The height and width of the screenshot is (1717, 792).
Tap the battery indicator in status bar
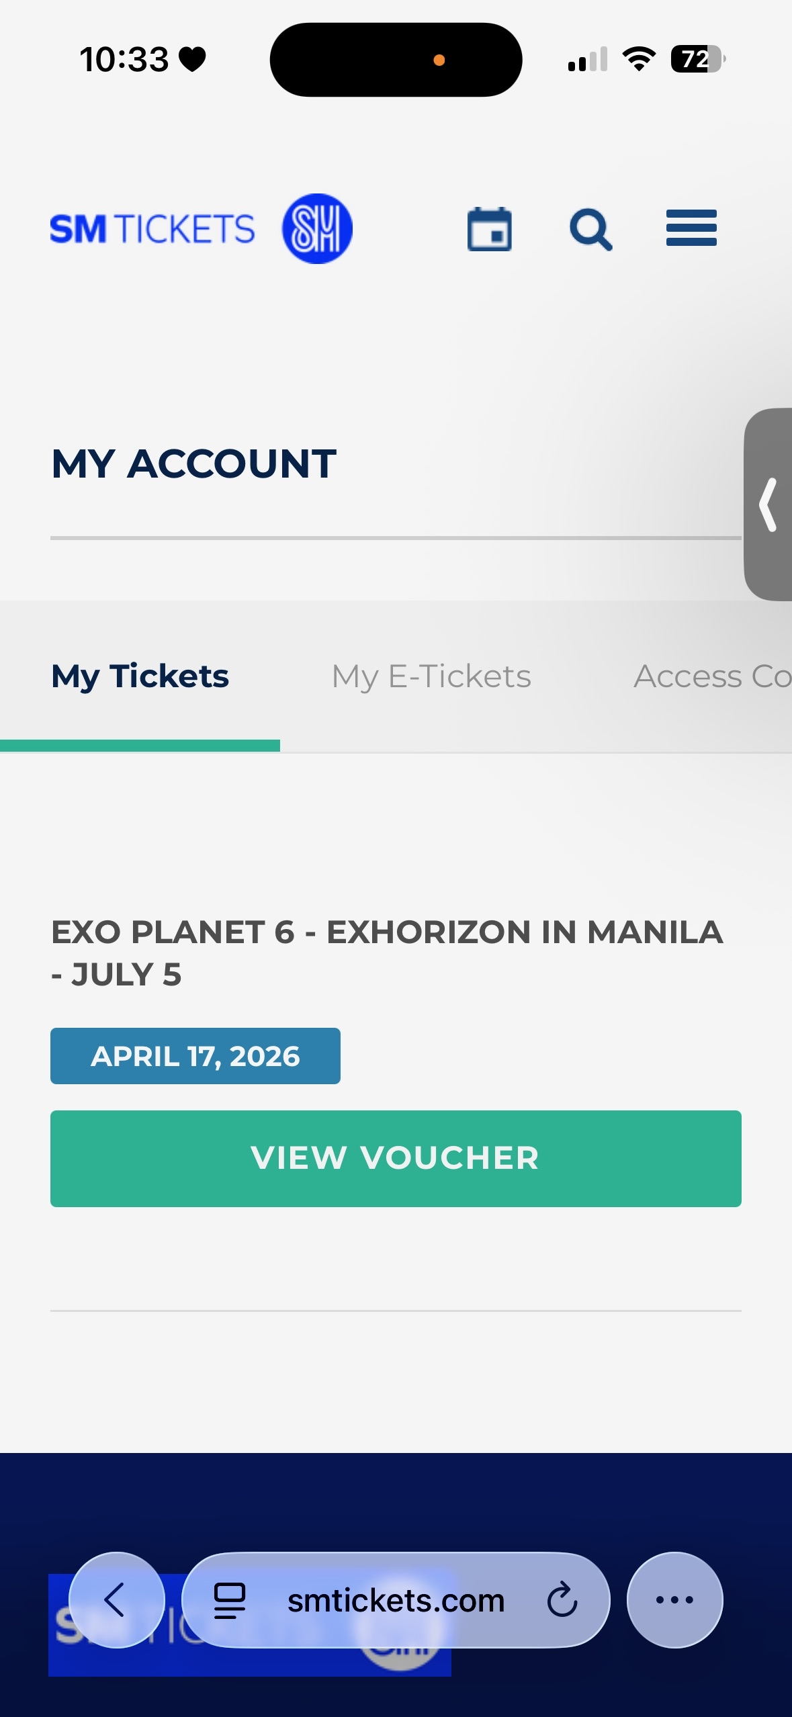697,59
